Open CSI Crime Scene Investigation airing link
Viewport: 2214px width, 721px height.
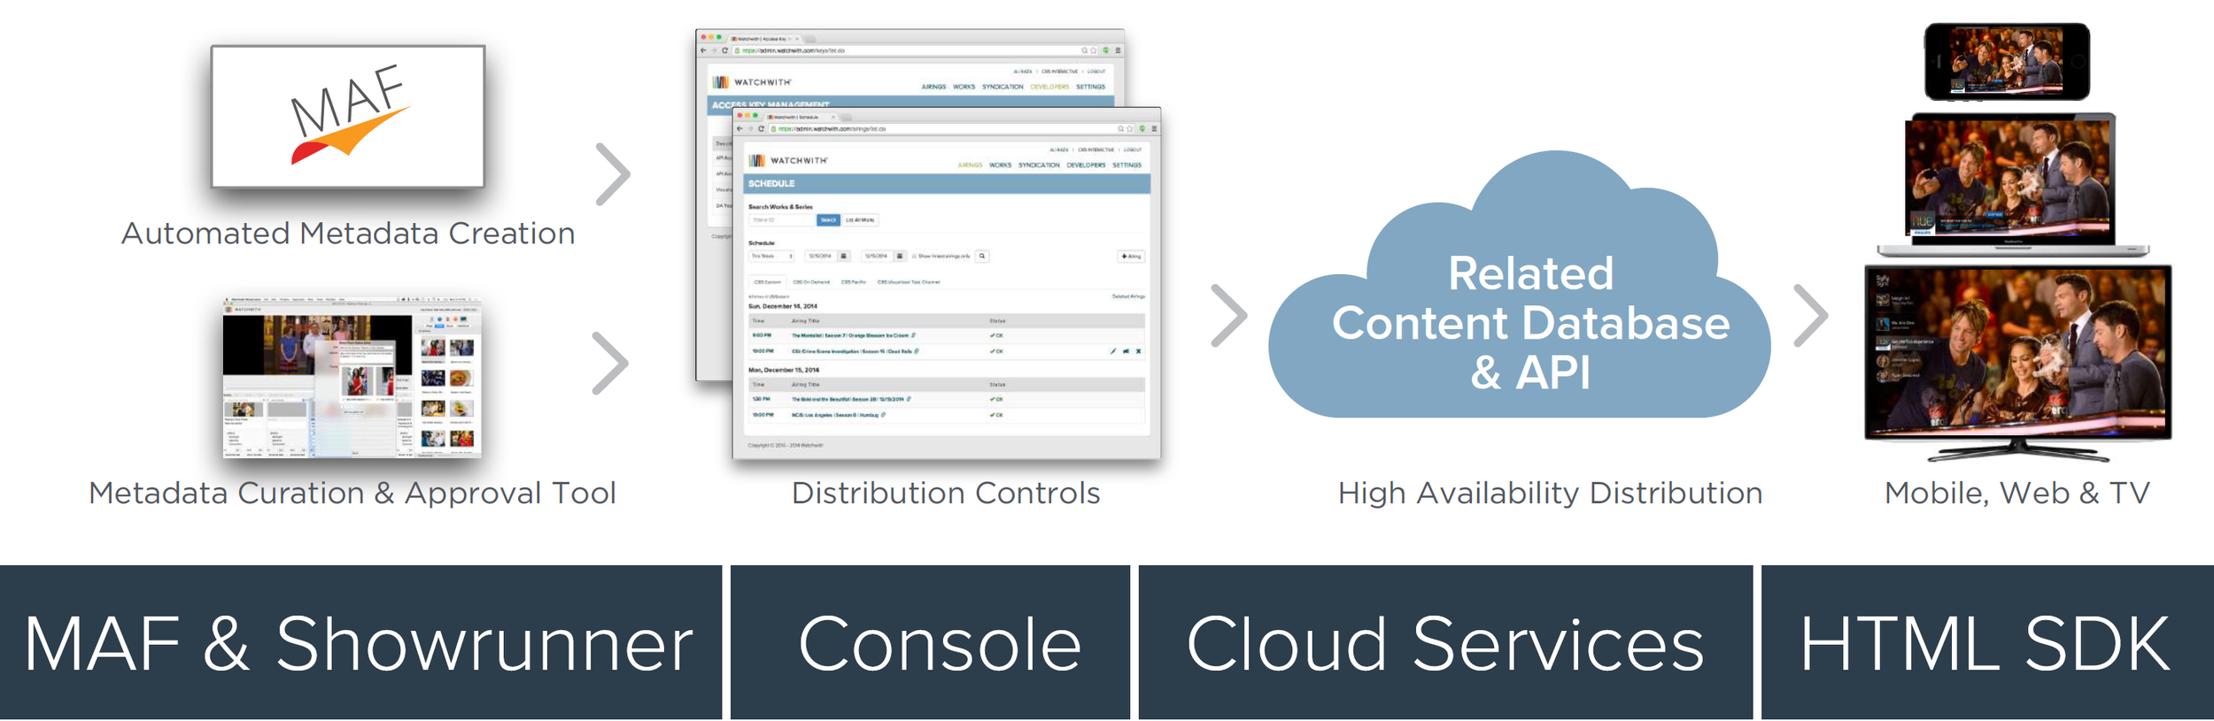(x=852, y=351)
